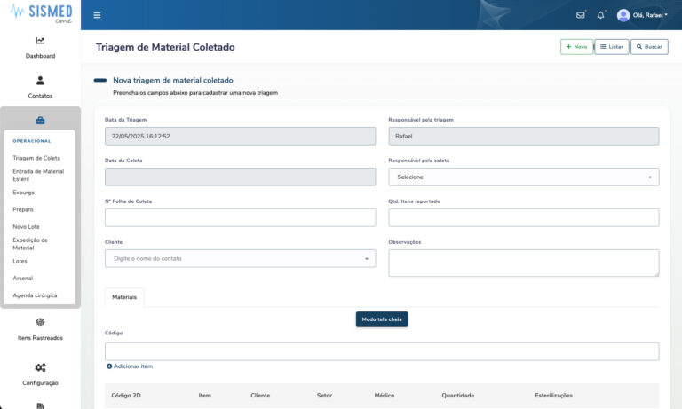Click the Operacional briefcase icon
Viewport: 682px width, 409px height.
click(40, 121)
